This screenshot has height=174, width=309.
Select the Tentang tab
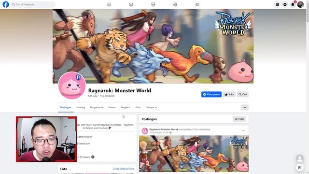(81, 107)
